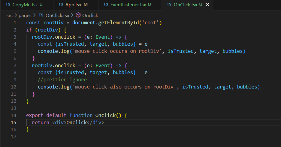Click the cube symbol icon beside Onclick
This screenshot has height=147, width=281.
(x=78, y=15)
